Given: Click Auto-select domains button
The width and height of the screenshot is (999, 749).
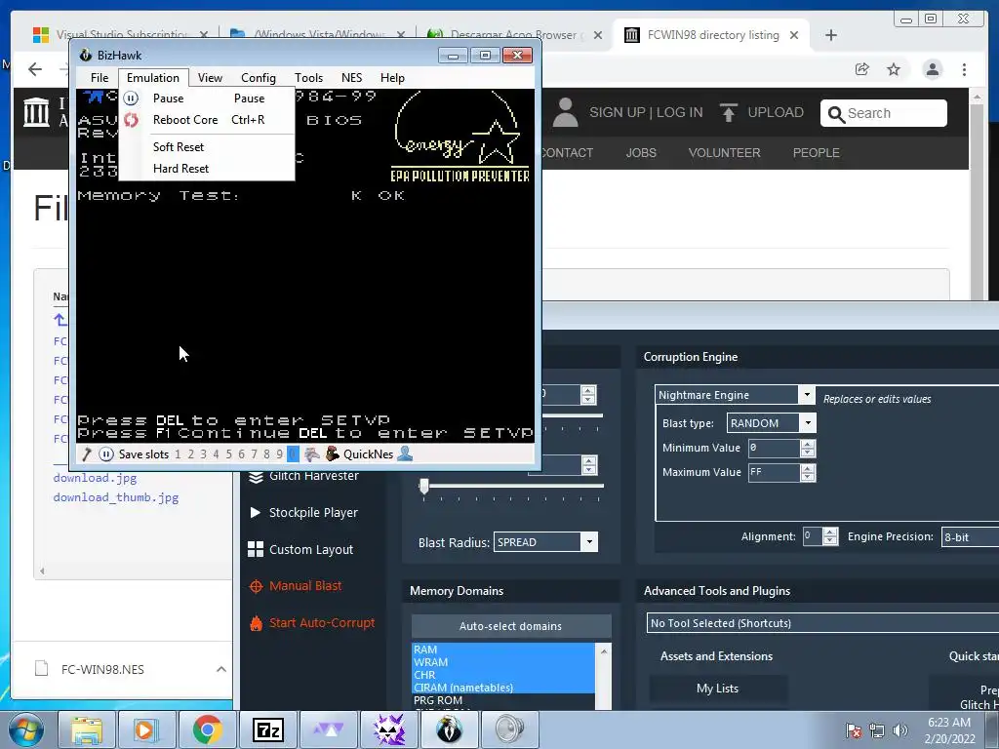Looking at the screenshot, I should coord(511,626).
